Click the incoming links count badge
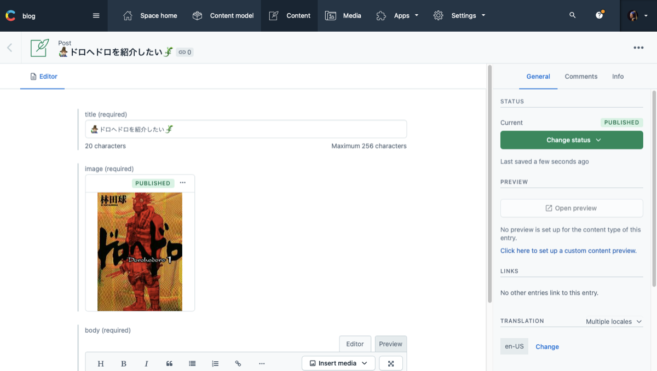This screenshot has width=657, height=371. coord(185,53)
